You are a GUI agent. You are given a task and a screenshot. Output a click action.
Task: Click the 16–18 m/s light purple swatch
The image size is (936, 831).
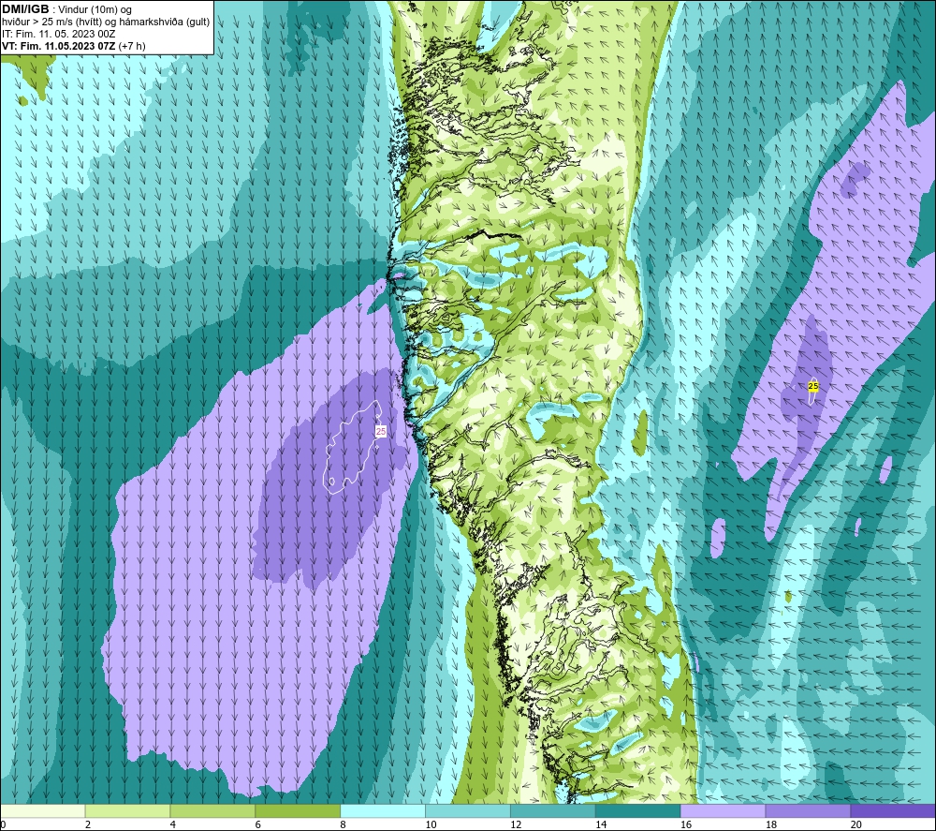723,810
